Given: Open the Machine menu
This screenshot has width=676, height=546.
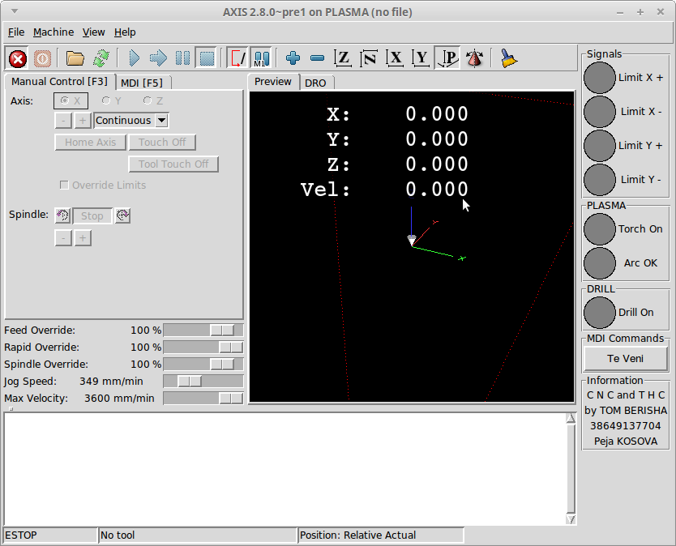Looking at the screenshot, I should click(53, 32).
